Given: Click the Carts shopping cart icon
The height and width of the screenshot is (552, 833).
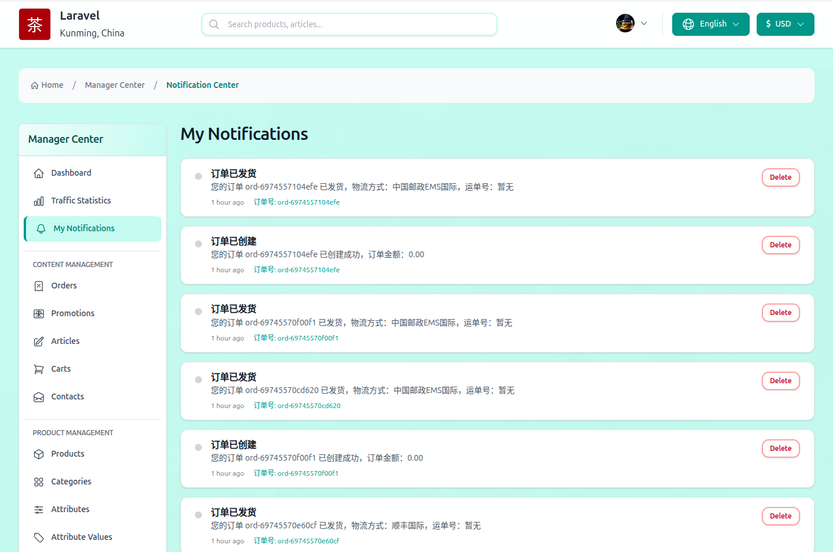Looking at the screenshot, I should [x=39, y=369].
